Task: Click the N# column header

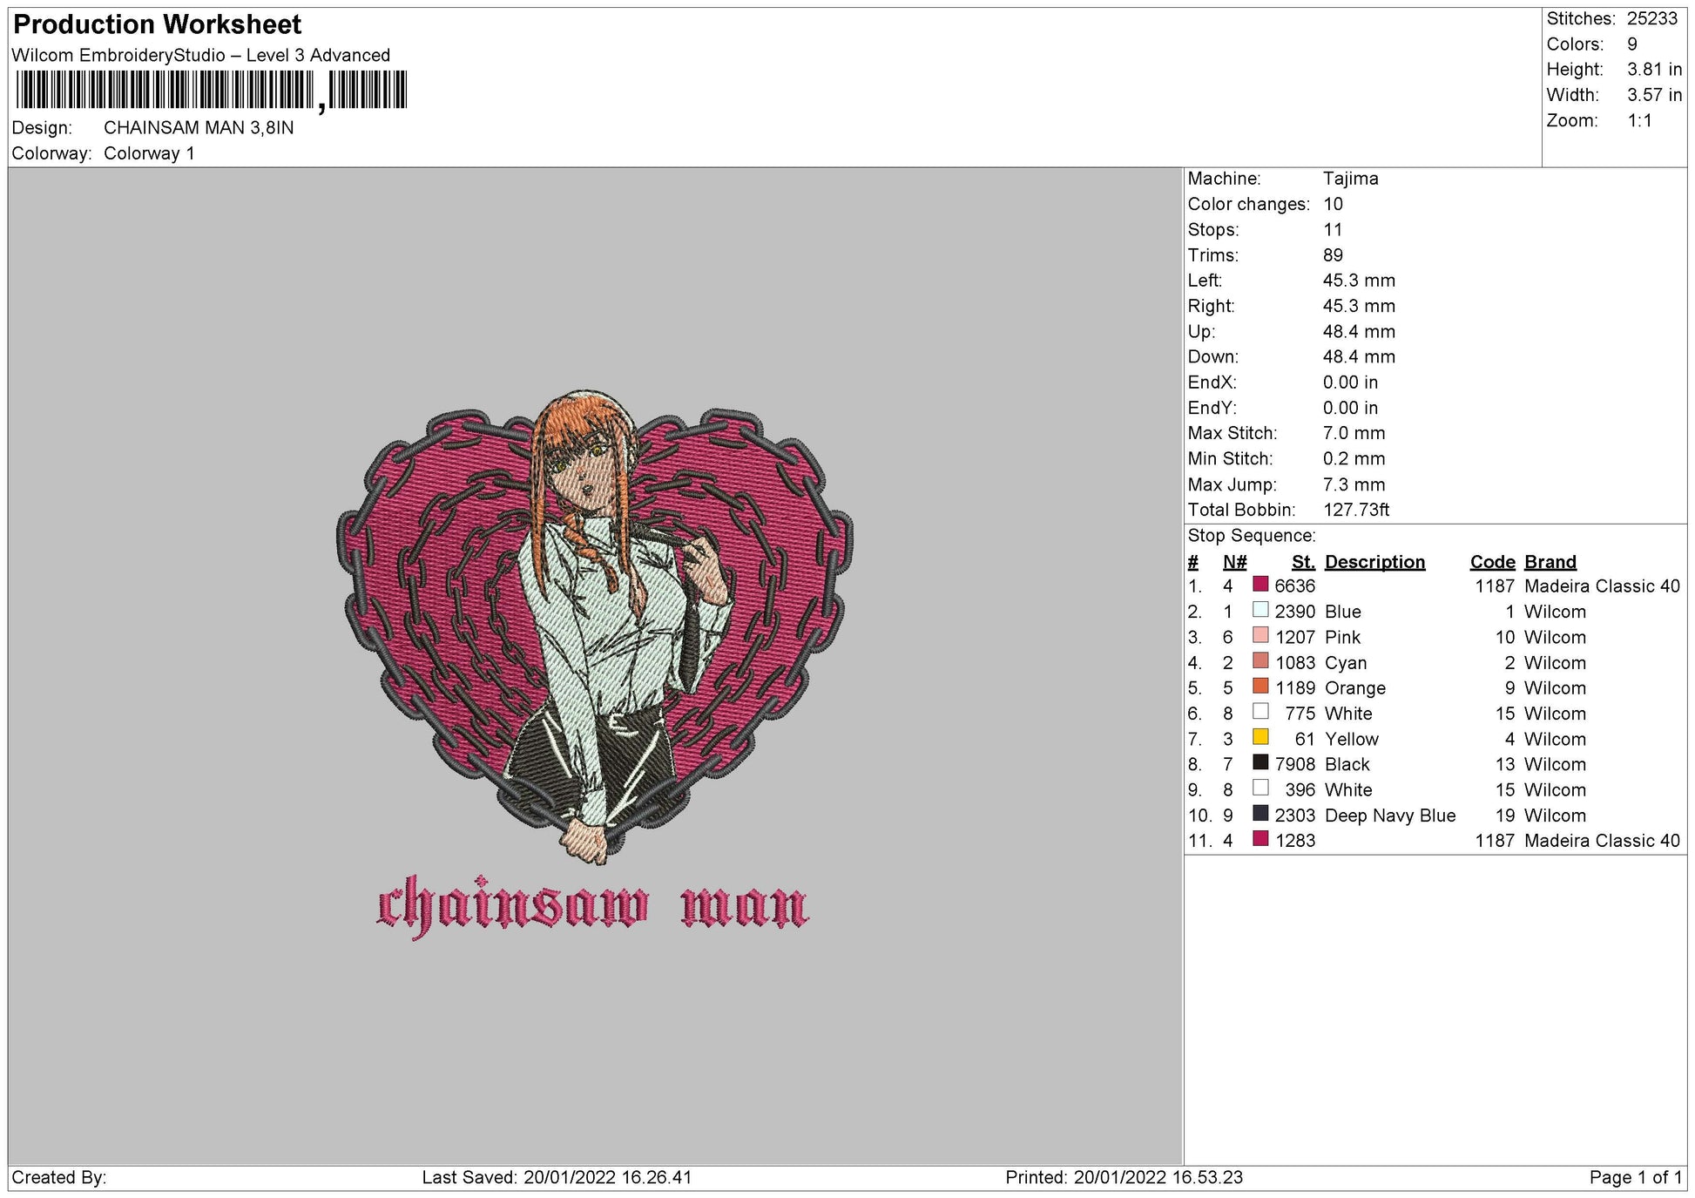Action: point(1234,562)
